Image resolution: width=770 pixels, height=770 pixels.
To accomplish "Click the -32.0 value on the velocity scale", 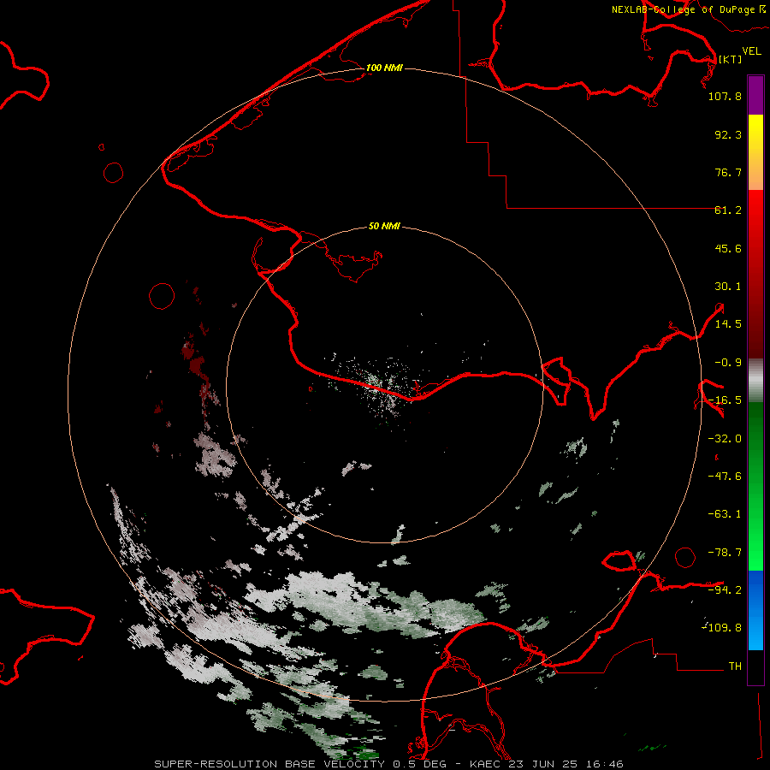I will point(725,439).
